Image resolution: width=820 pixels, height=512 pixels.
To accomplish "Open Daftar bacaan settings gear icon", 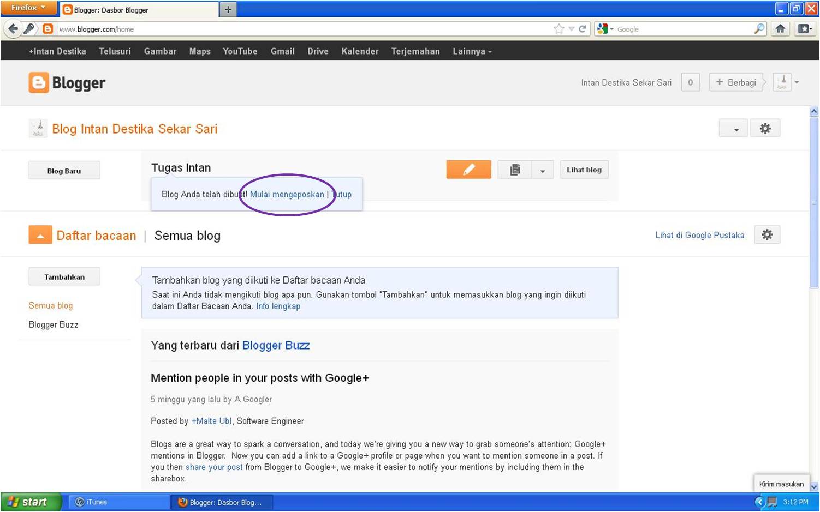I will [x=767, y=235].
